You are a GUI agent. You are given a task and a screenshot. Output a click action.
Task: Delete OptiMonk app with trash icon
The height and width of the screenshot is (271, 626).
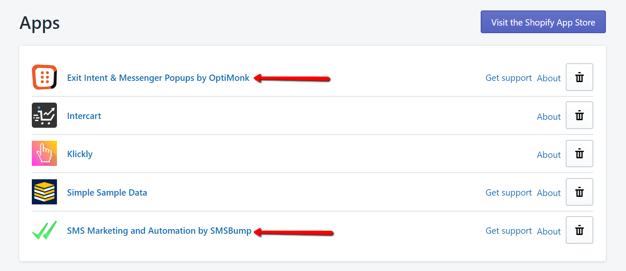pos(580,77)
